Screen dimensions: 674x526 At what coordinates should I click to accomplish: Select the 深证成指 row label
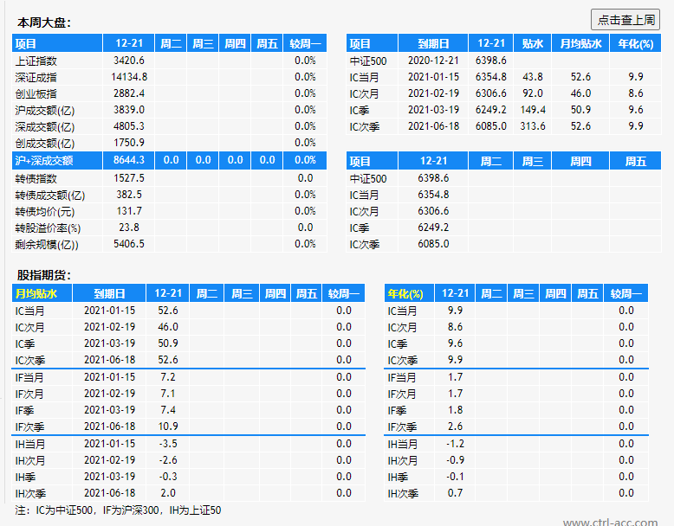coord(36,77)
